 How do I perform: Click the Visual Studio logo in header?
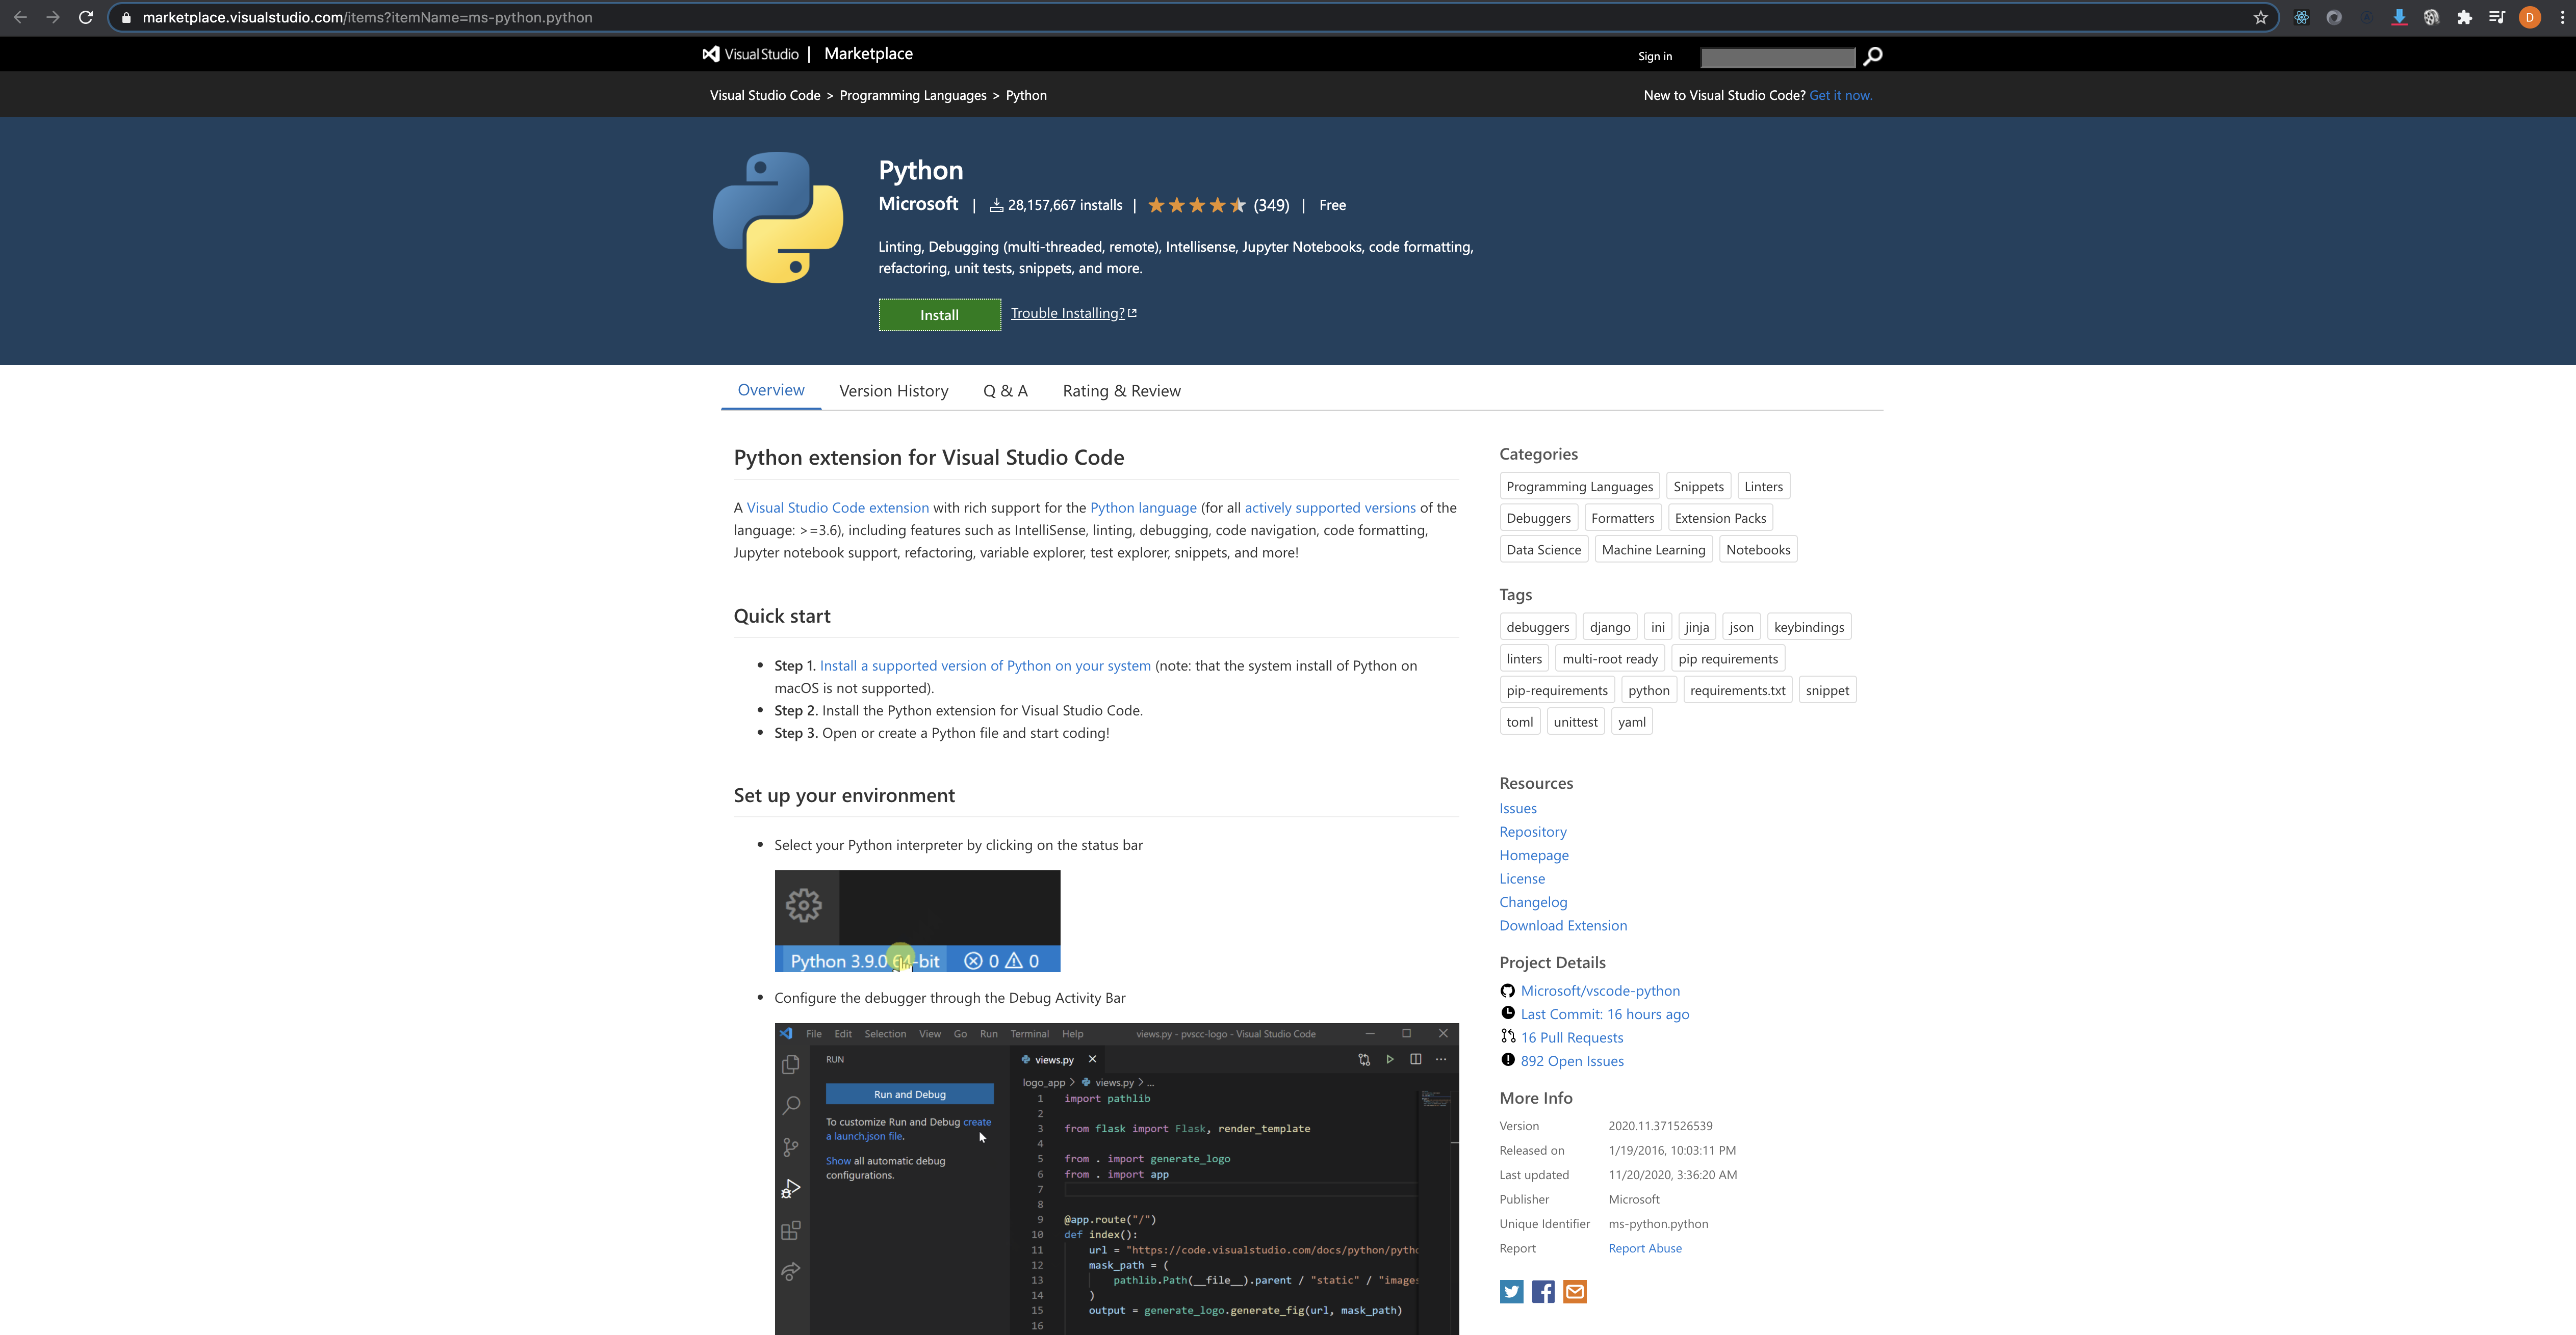click(751, 54)
